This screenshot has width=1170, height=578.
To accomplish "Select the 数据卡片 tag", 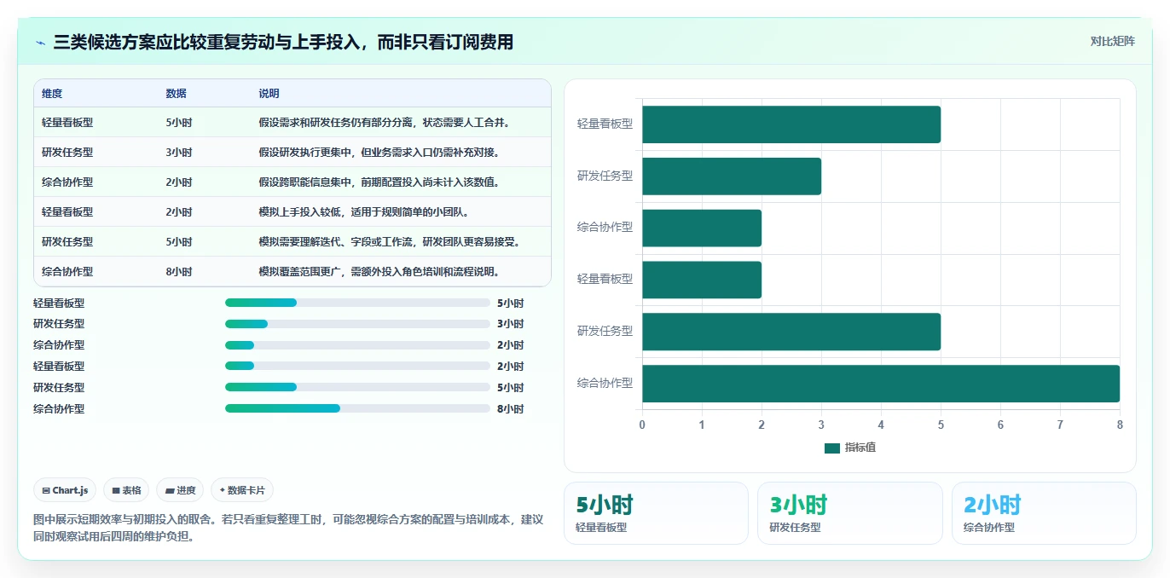I will click(x=242, y=490).
